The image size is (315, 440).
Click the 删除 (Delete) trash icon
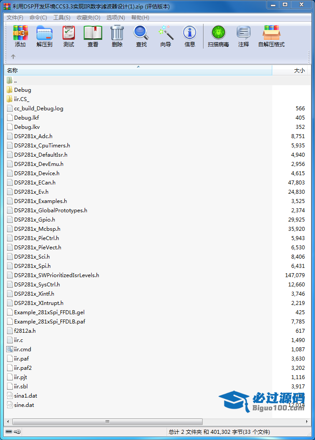pos(117,33)
